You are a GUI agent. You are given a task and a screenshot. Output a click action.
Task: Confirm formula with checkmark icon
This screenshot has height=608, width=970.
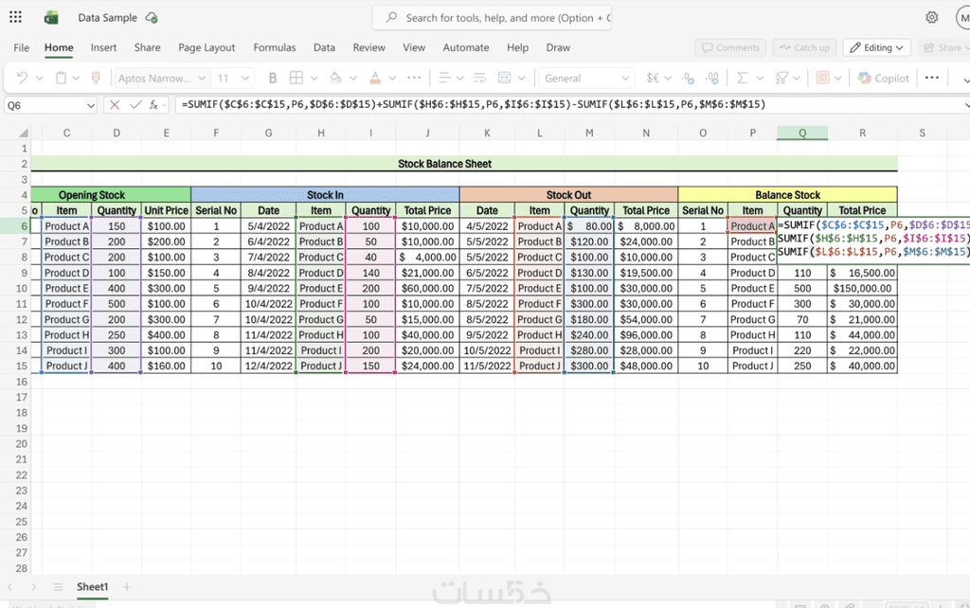click(135, 105)
